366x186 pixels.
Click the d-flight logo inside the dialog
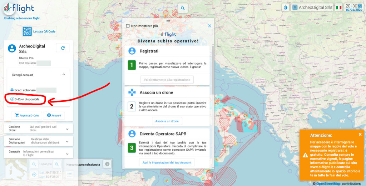168,34
